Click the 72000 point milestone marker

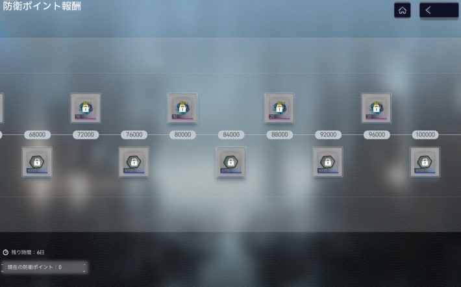pos(86,134)
